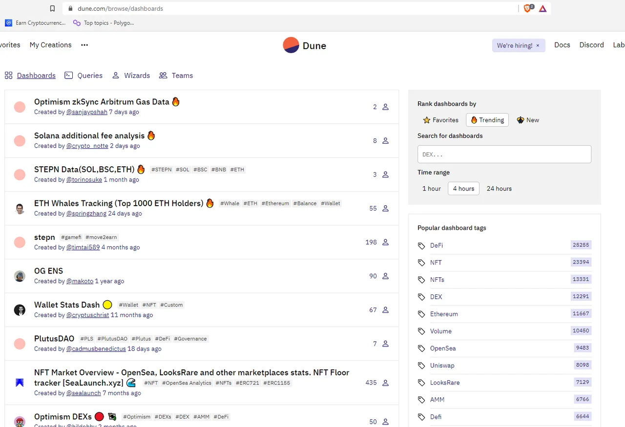Click person icon on Optimism zkSync row
The height and width of the screenshot is (427, 625).
pos(385,107)
